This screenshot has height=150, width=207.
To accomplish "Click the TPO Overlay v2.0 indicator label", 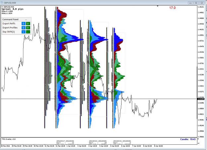I will [9, 139].
